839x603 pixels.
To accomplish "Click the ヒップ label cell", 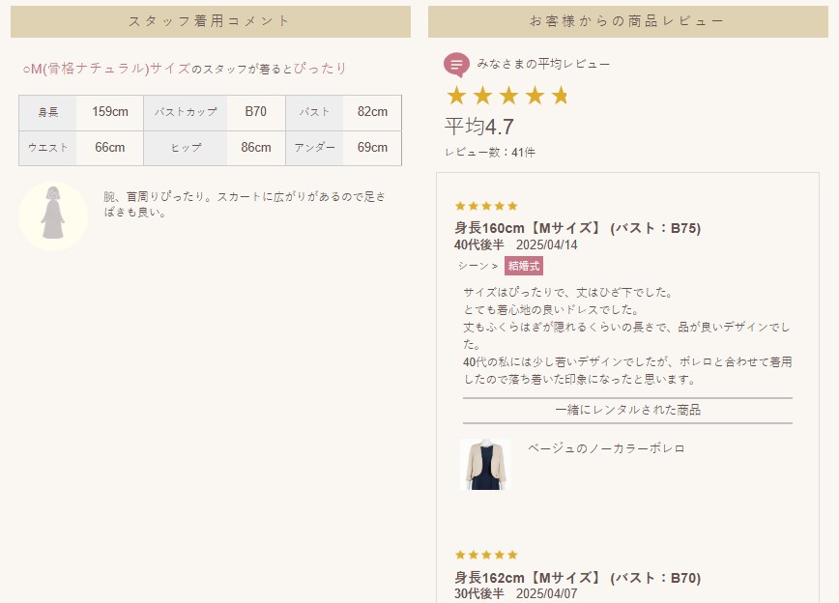I will (186, 148).
